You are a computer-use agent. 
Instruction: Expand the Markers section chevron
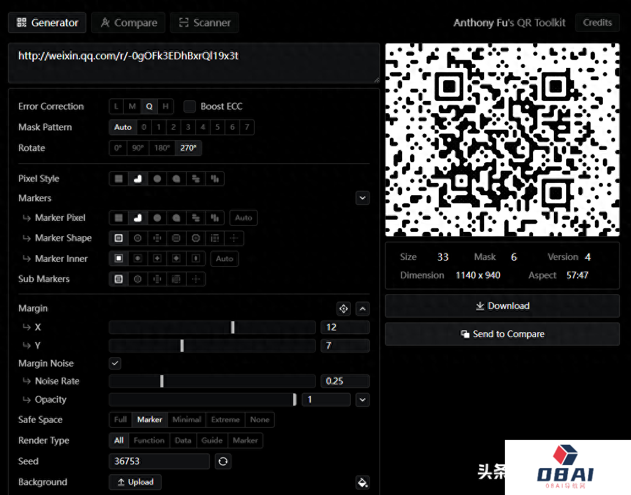tap(362, 198)
